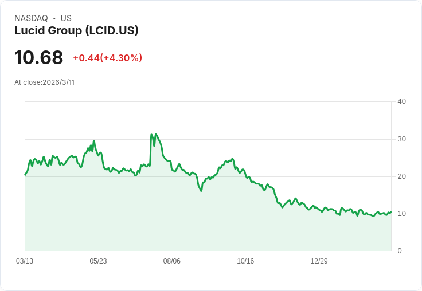
Task: Select the 05/23 date on x-axis
Action: (x=98, y=261)
